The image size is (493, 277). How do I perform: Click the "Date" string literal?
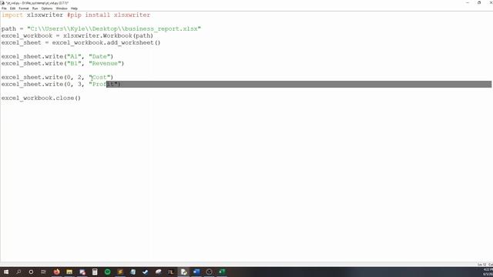(x=99, y=56)
